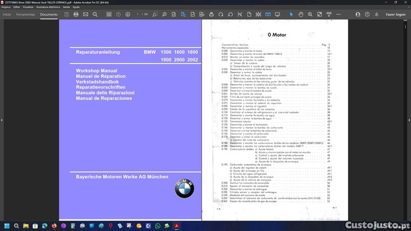Toggle the Selection arrow tool
Screen dimensions: 411x231
pos(291,14)
